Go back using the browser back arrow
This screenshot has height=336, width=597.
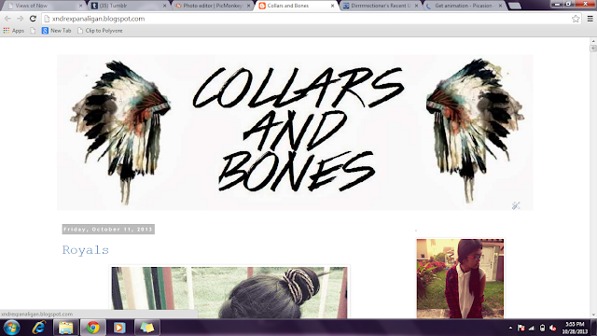pos(7,19)
